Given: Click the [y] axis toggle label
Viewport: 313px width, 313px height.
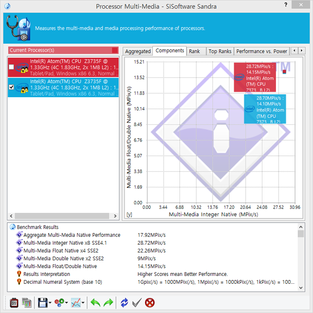Looking at the screenshot, I should [129, 214].
